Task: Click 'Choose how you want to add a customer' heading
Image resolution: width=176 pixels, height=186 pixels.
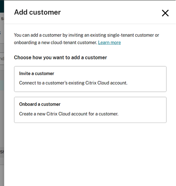Action: pyautogui.click(x=61, y=57)
